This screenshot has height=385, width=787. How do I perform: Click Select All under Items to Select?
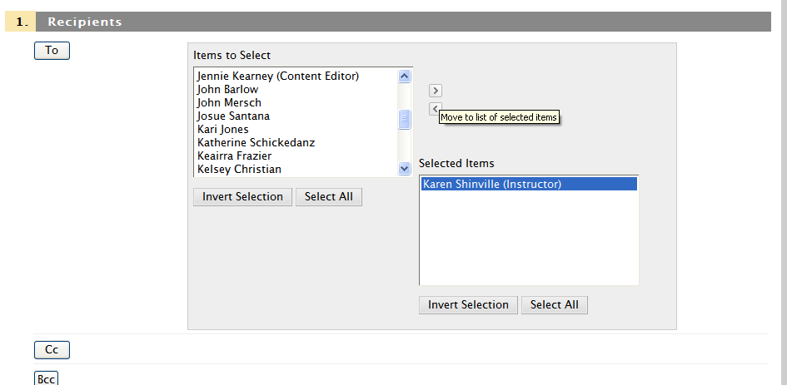coord(329,197)
